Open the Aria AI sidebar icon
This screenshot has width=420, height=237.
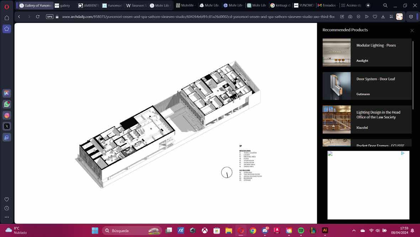(x=7, y=93)
